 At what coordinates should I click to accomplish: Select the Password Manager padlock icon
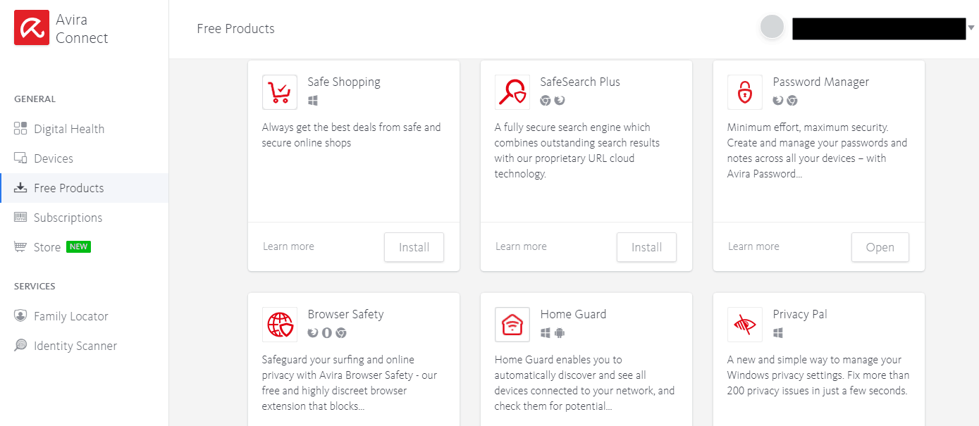[x=744, y=92]
